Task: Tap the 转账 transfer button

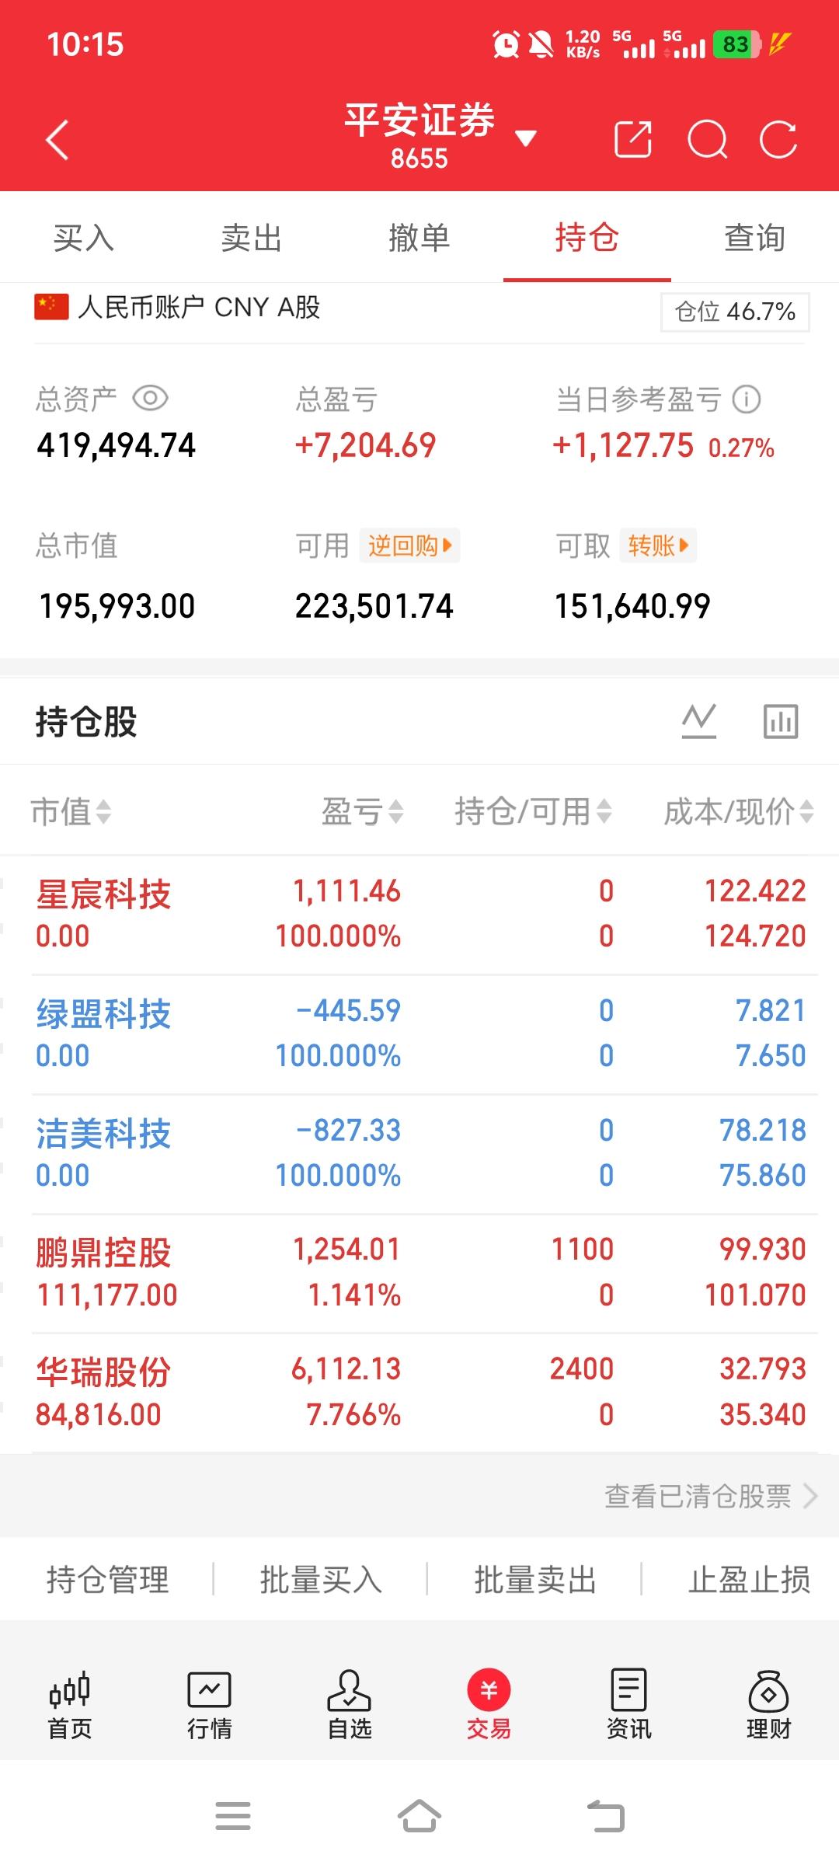Action: click(658, 546)
